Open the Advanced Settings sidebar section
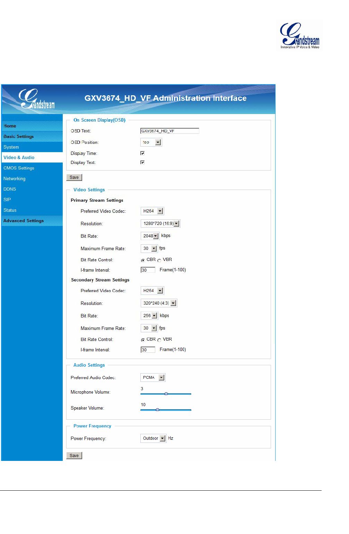Screen dimensions: 349x534 click(x=32, y=221)
